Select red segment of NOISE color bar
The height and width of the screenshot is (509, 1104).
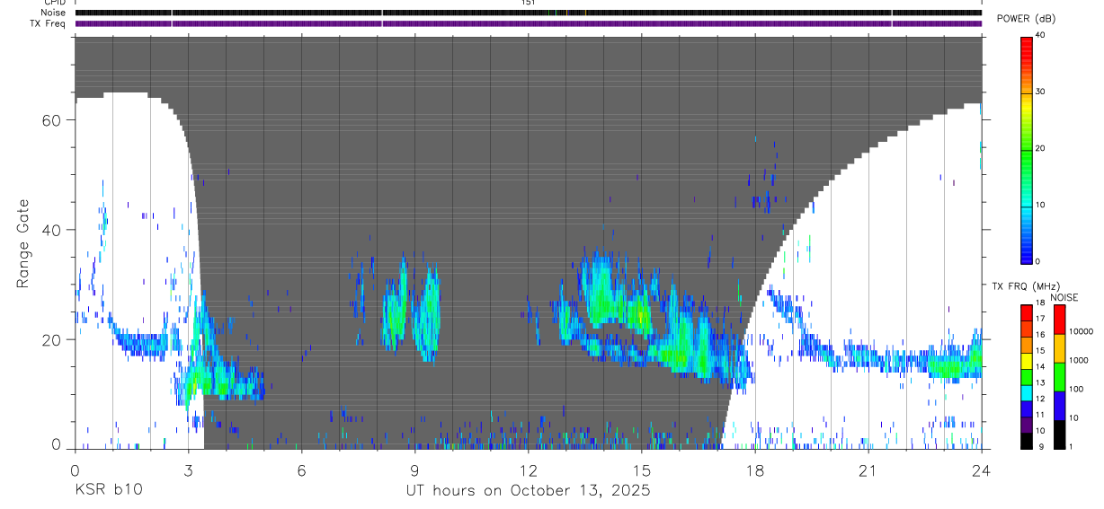(1059, 320)
